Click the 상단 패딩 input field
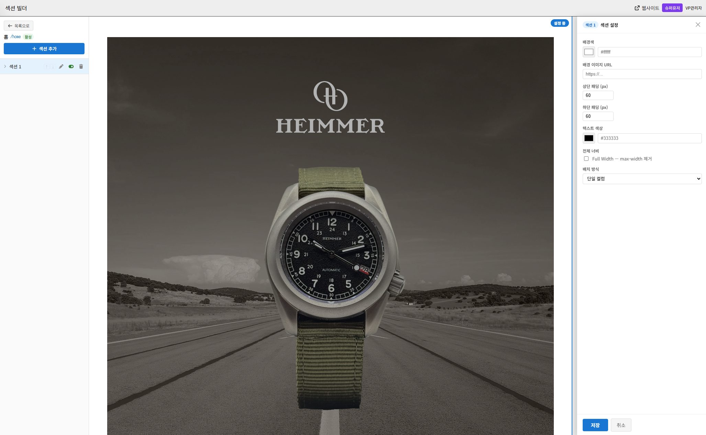 click(598, 96)
